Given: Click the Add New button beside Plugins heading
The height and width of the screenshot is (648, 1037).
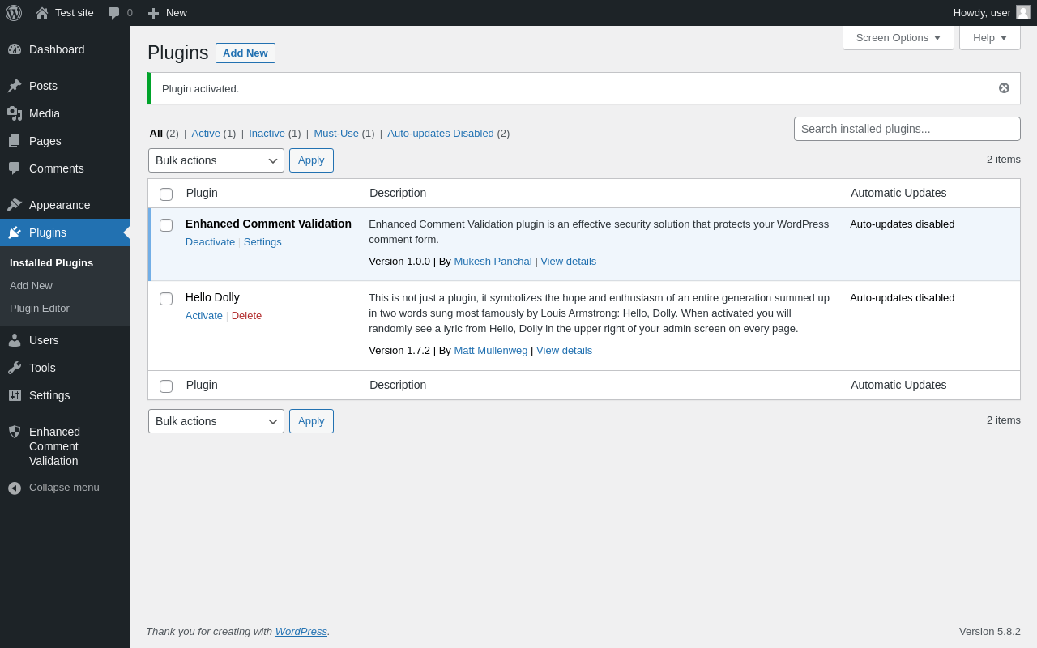Looking at the screenshot, I should pyautogui.click(x=245, y=53).
